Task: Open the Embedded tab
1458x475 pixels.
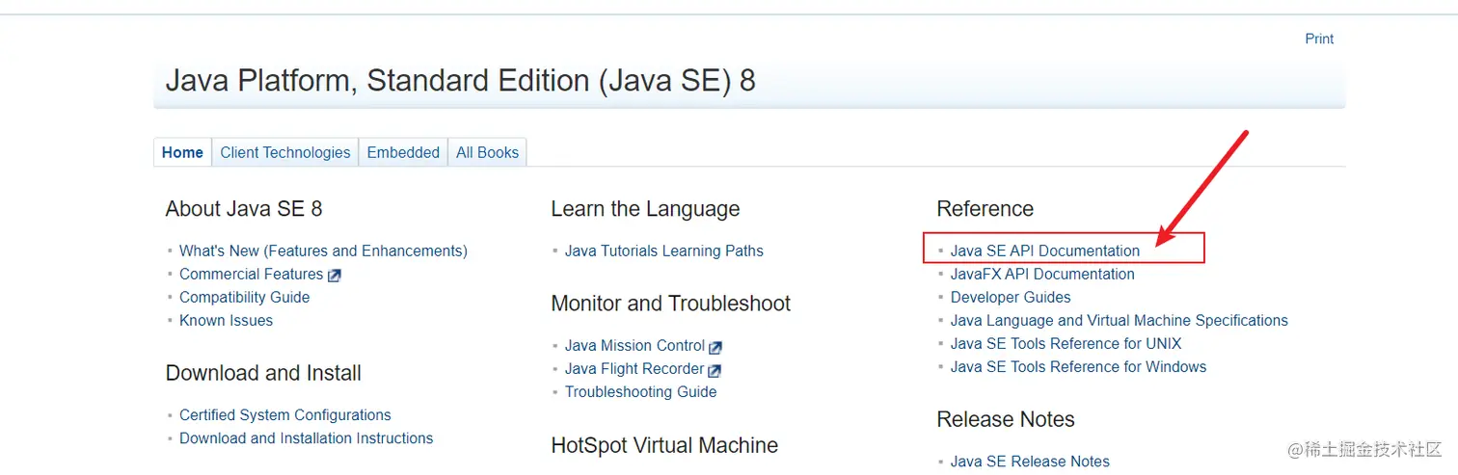Action: pos(403,152)
